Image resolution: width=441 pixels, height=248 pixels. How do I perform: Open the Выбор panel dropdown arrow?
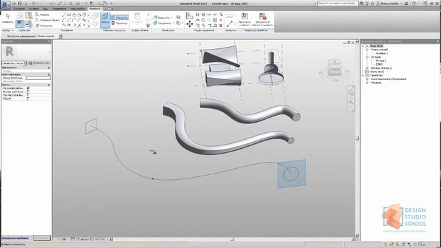click(x=12, y=30)
